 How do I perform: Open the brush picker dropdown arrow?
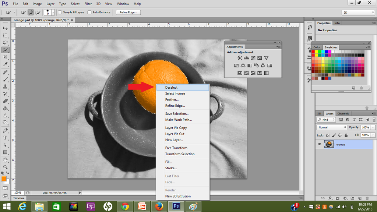(x=53, y=13)
